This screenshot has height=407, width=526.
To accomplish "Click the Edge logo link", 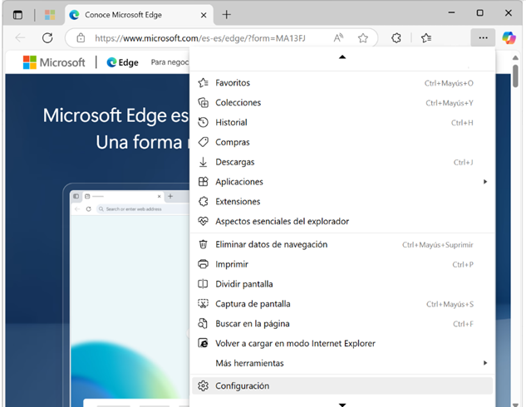I will (122, 62).
